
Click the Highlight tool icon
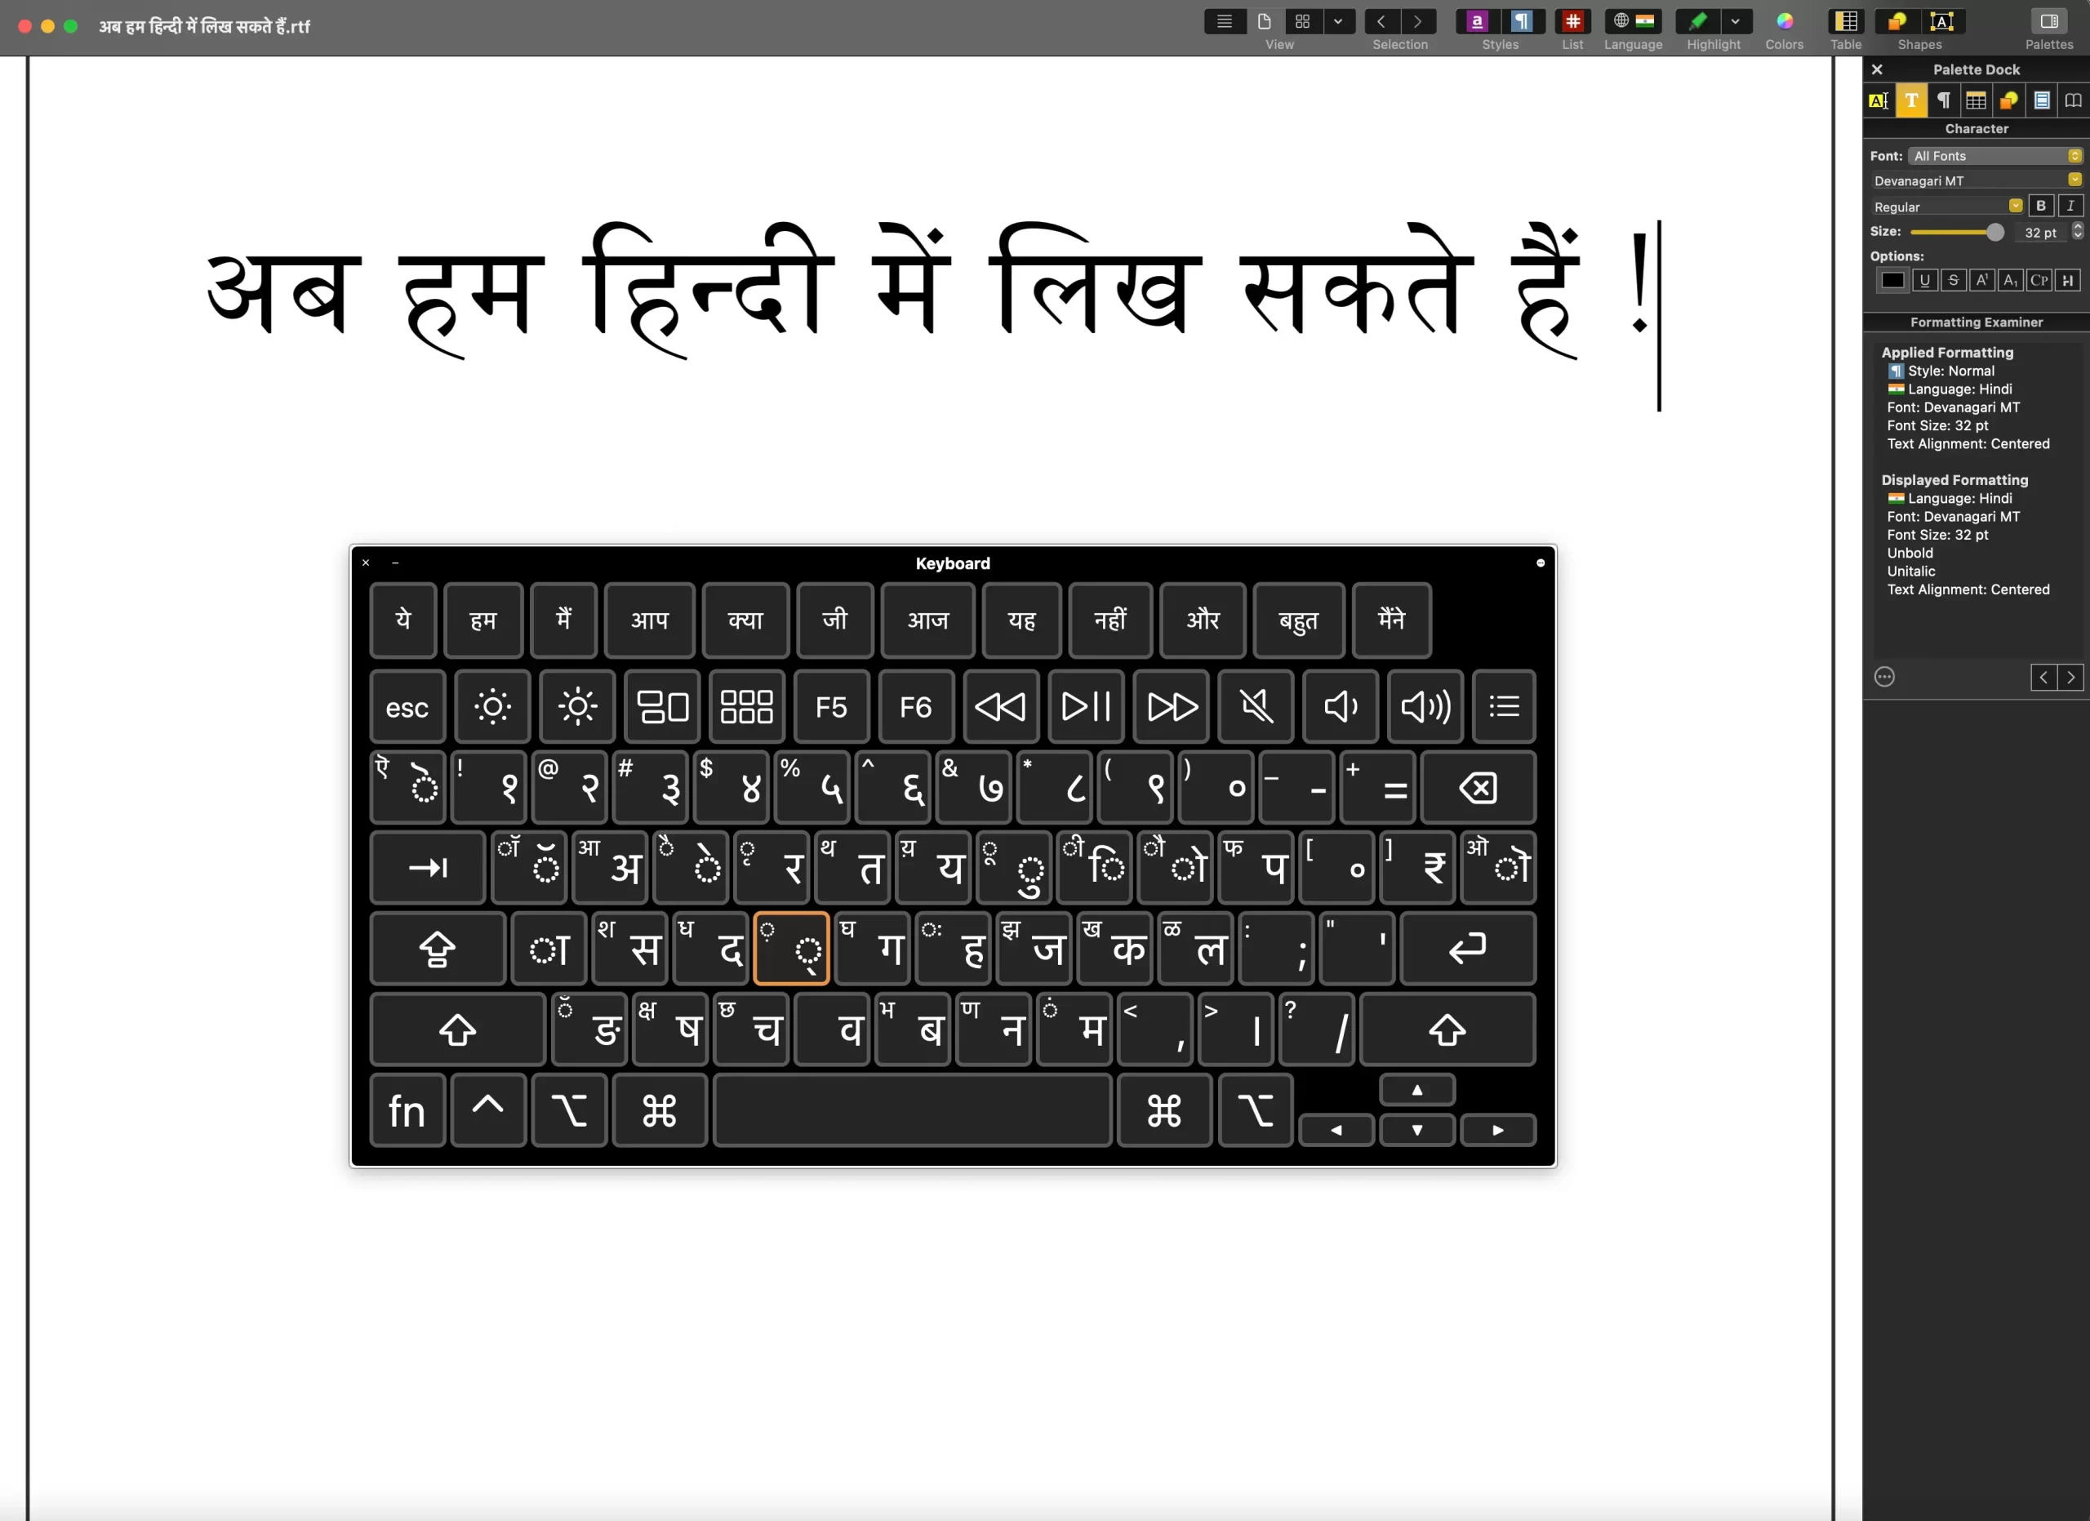point(1697,21)
